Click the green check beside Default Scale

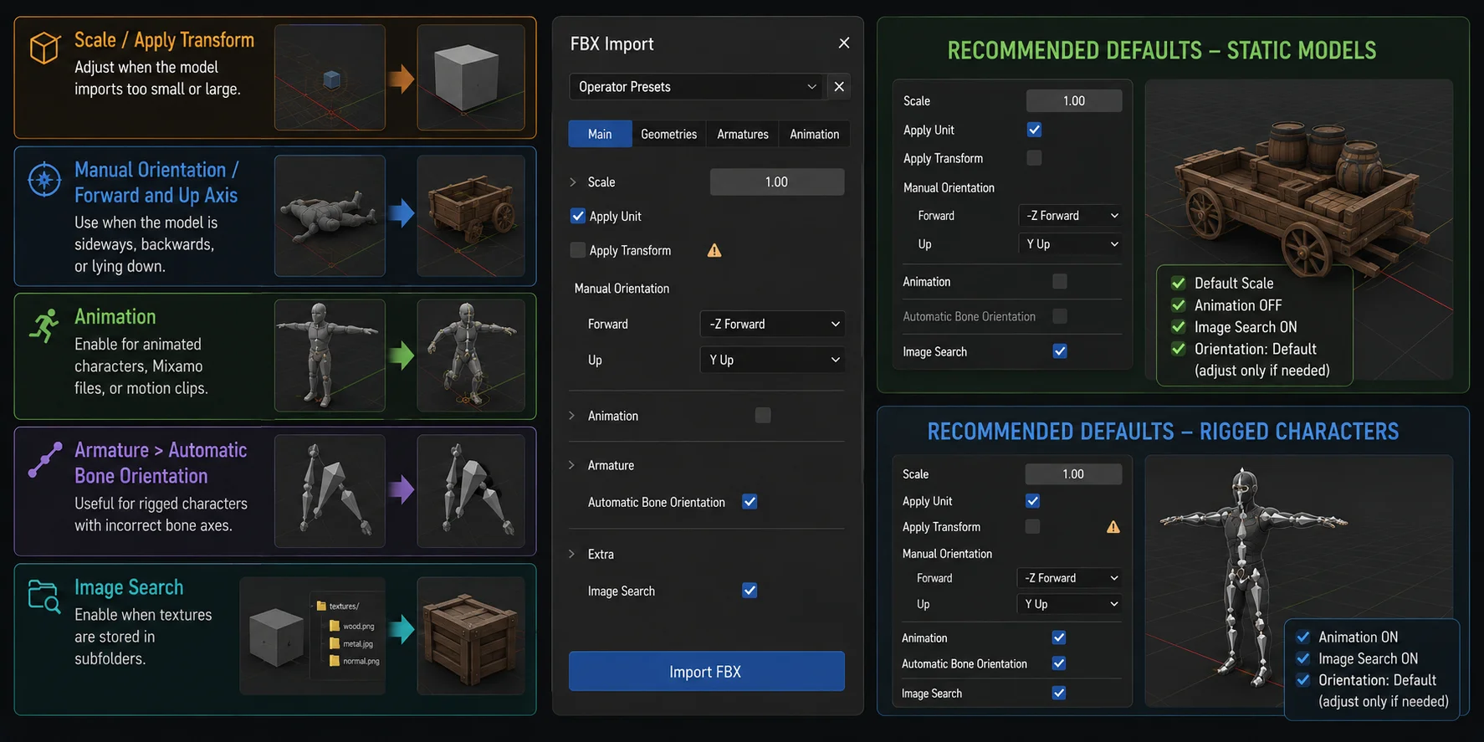(x=1179, y=284)
